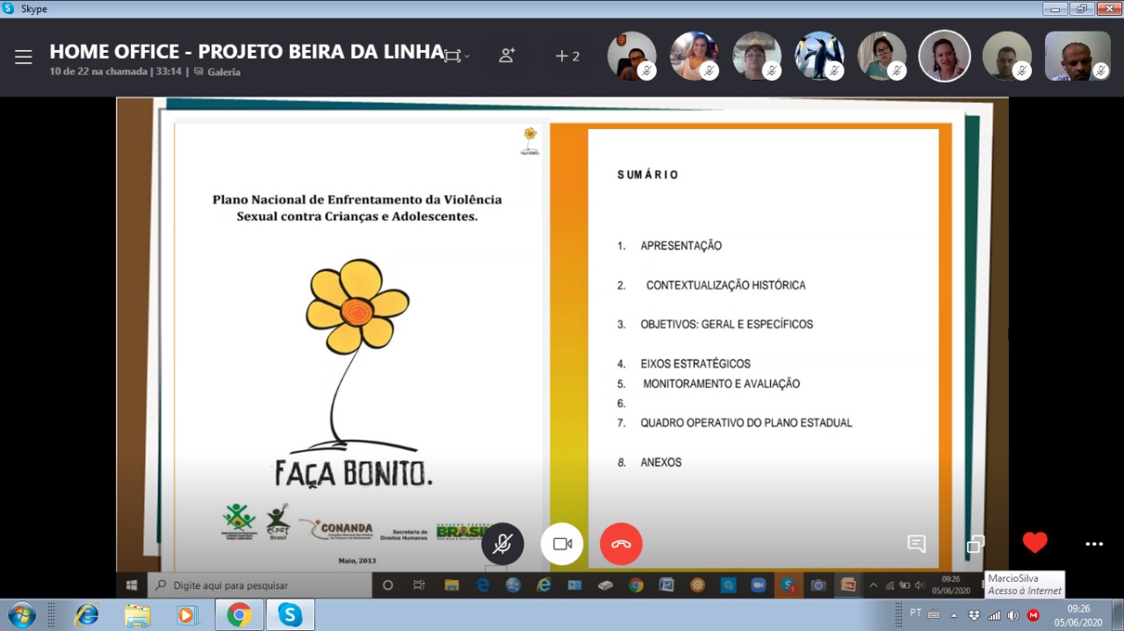The height and width of the screenshot is (631, 1124).
Task: Click the keyboard icon beside PT
Action: coord(933,614)
